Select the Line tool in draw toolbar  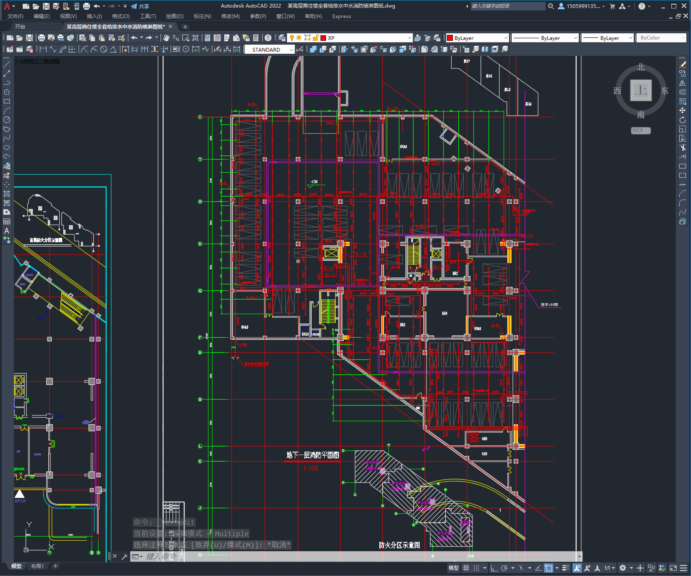[6, 64]
